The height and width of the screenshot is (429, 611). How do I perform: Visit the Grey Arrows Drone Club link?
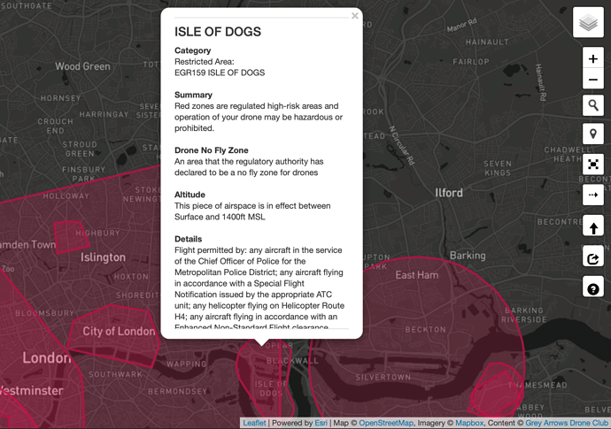click(566, 423)
